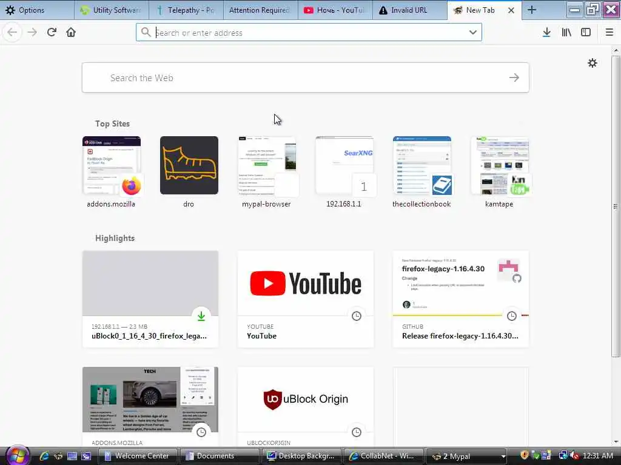Focus the address bar field
621x465 pixels.
(x=309, y=33)
